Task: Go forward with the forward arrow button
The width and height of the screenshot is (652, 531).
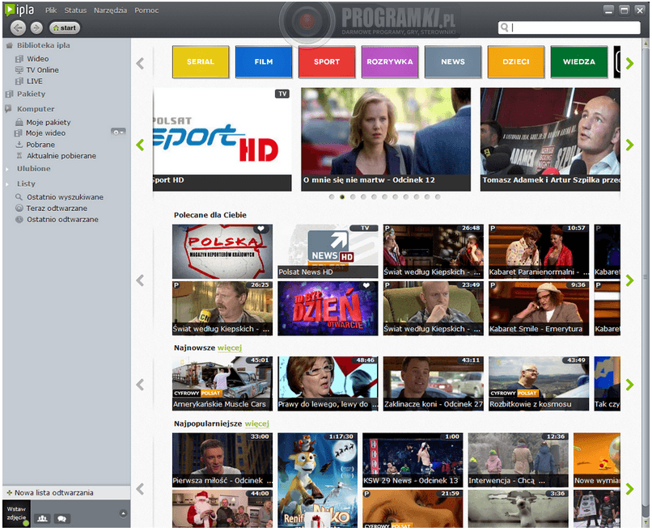Action: point(36,27)
